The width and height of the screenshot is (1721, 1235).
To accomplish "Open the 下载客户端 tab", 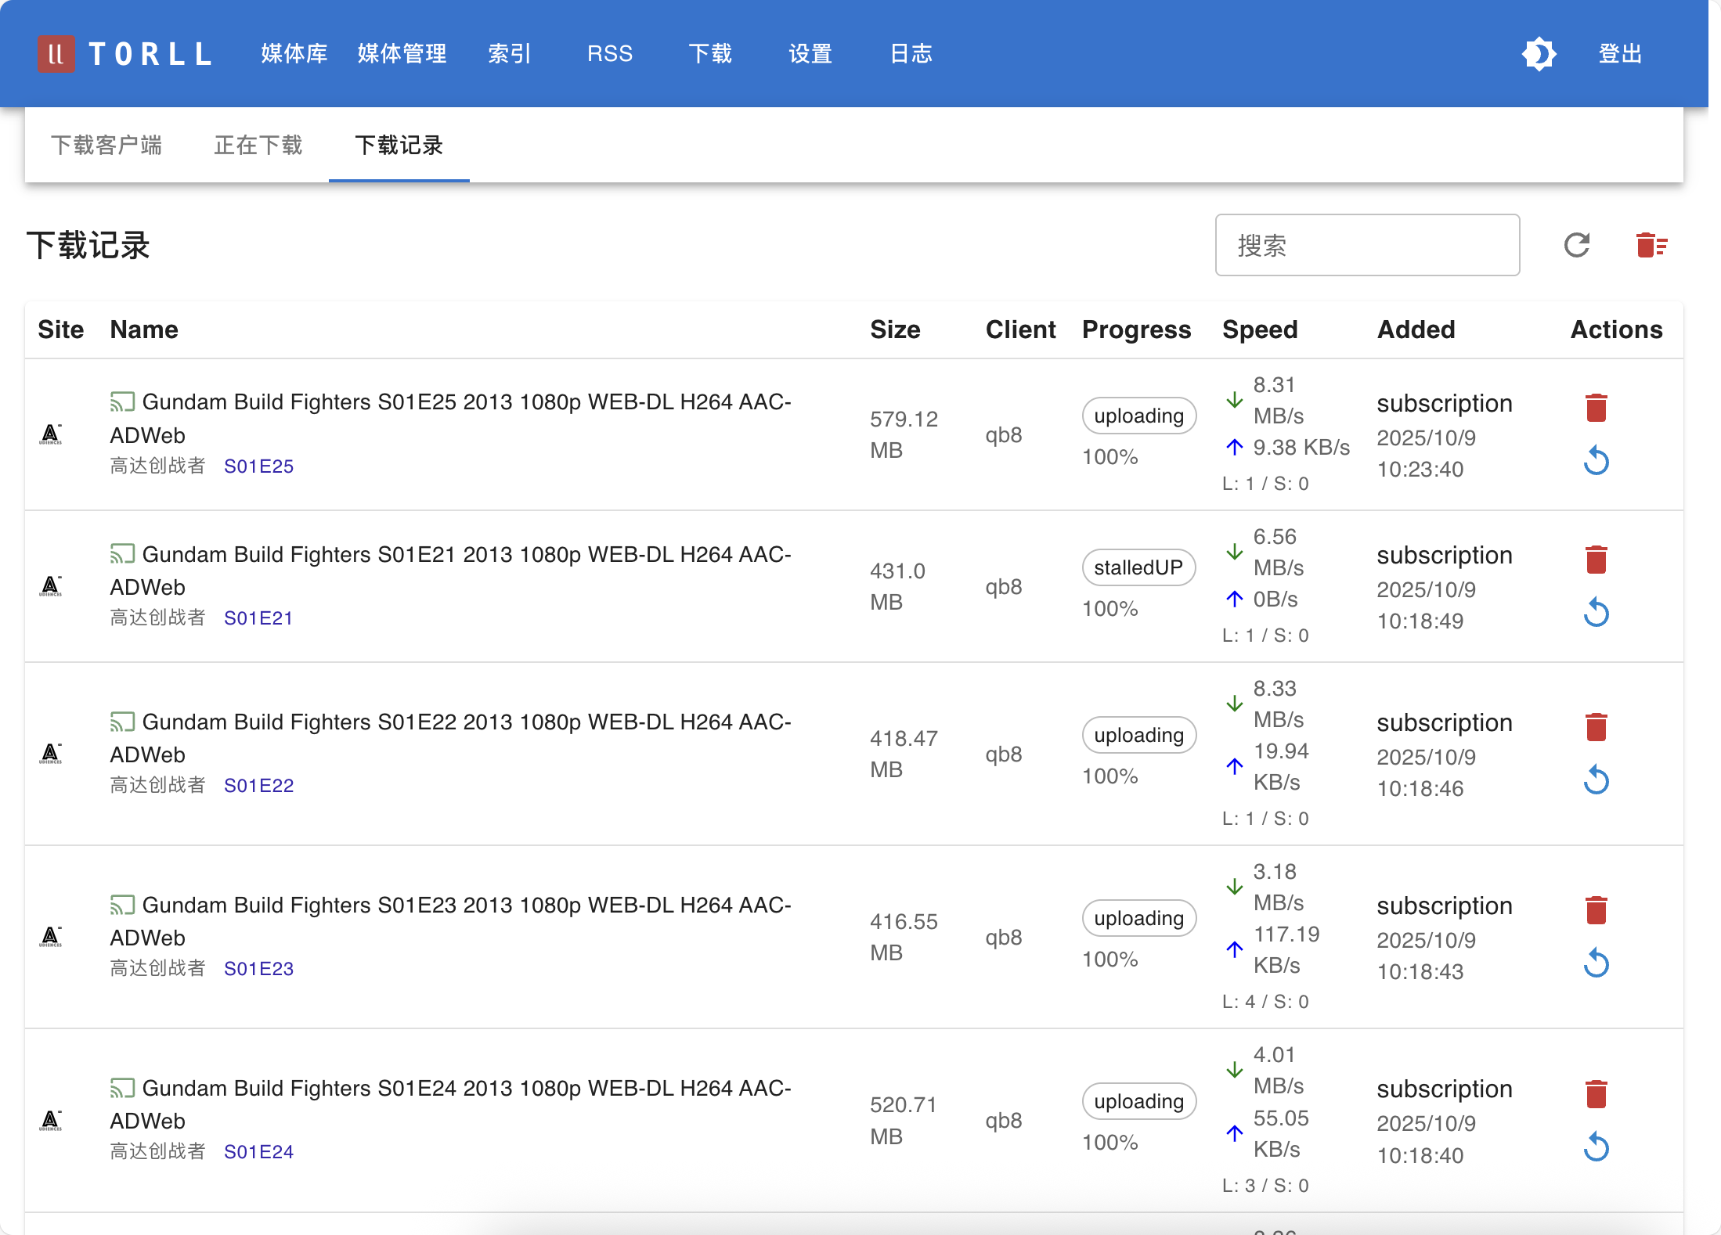I will [x=106, y=146].
